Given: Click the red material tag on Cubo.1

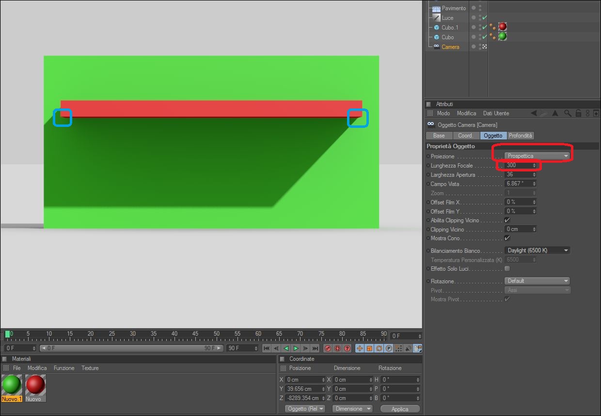Looking at the screenshot, I should [x=503, y=27].
